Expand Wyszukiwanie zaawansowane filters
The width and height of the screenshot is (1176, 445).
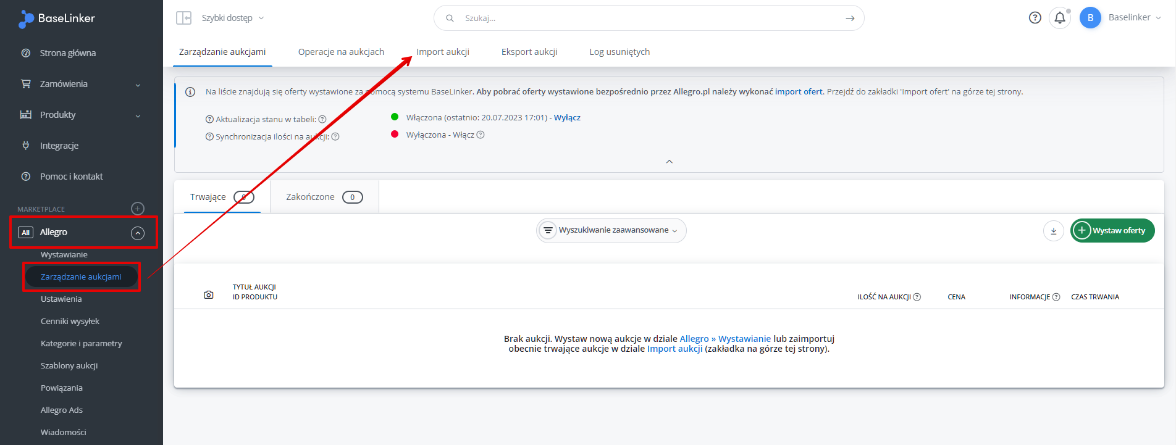(611, 230)
